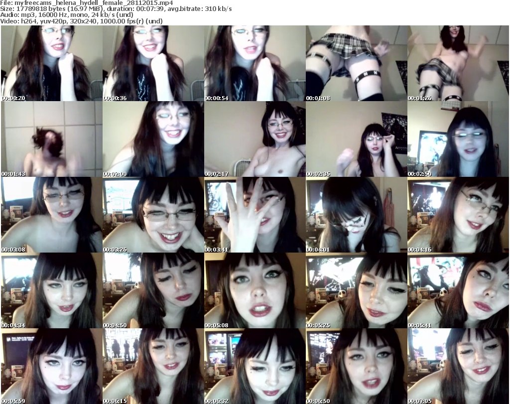Pick the thumbnail stamped 00:03:08
Viewport: 510px width, 404px height.
click(x=52, y=215)
